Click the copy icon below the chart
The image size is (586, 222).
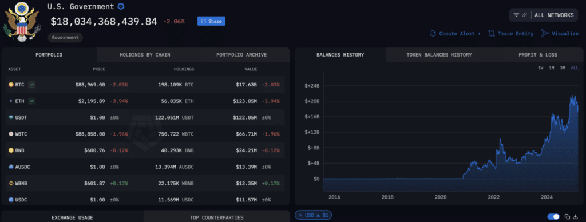(567, 217)
